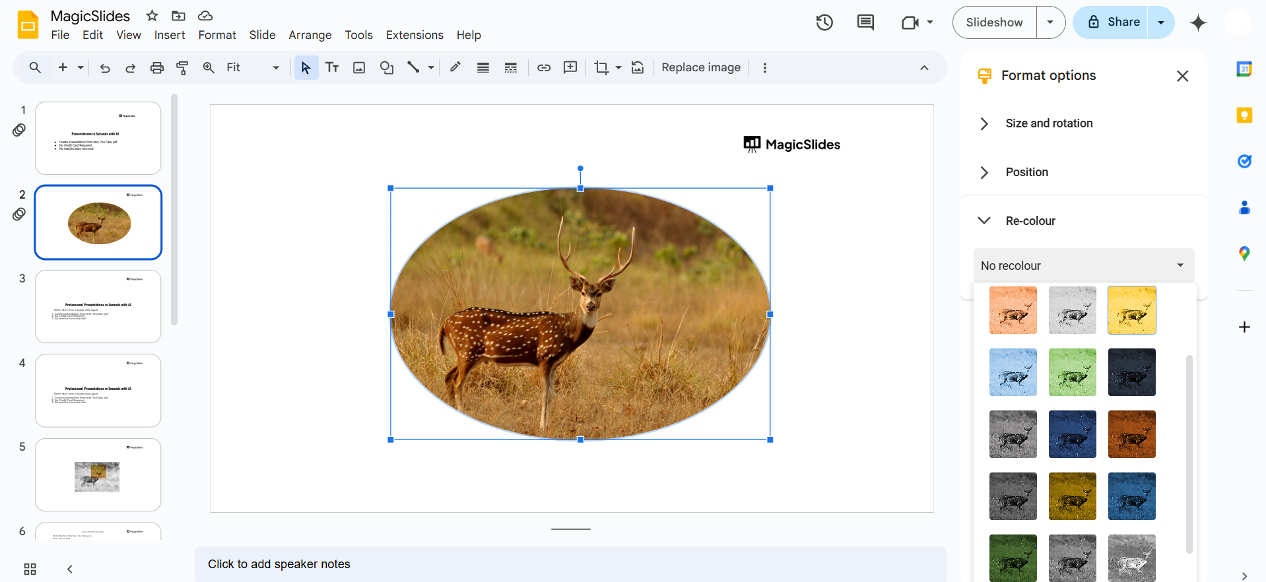Open the Insert link tool
Screen dimensions: 1266x582
coord(544,68)
